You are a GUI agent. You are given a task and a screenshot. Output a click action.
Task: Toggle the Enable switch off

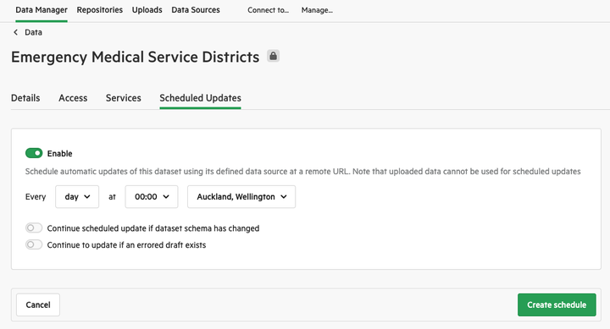[34, 153]
